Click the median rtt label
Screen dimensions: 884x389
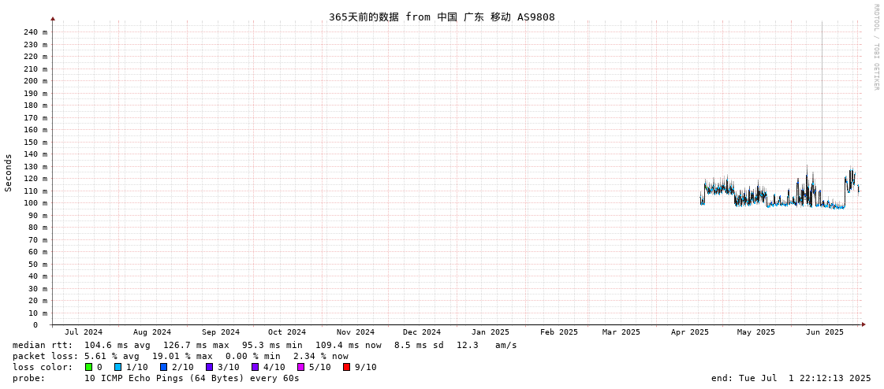tap(43, 345)
